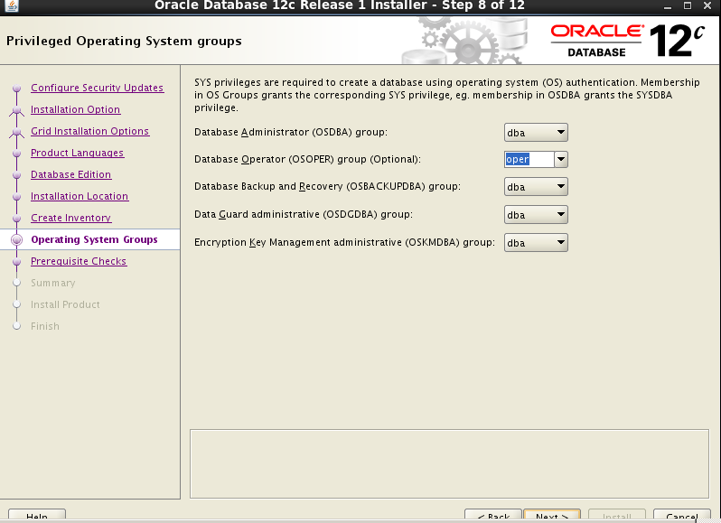The height and width of the screenshot is (523, 721).
Task: Click the Database Backup and Recovery label
Action: coord(327,187)
